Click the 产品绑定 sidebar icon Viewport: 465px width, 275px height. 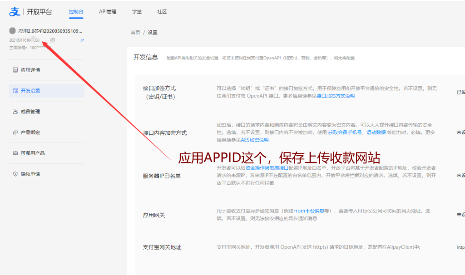15,132
